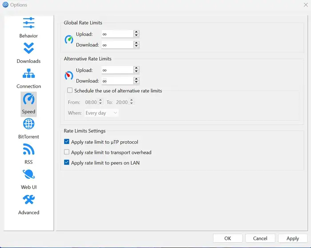Image resolution: width=311 pixels, height=248 pixels.
Task: Click the qBittorrent logo in title bar
Action: coord(5,4)
